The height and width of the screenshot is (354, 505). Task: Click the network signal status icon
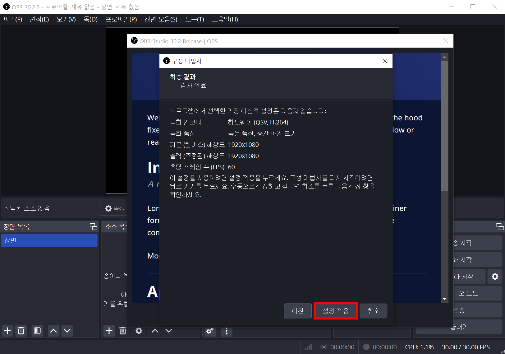tap(308, 347)
